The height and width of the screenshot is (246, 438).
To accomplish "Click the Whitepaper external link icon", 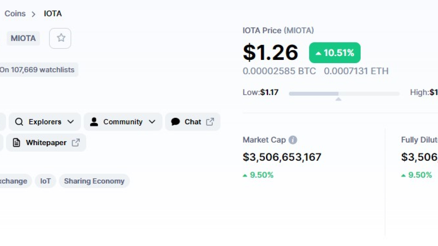I will coord(76,142).
